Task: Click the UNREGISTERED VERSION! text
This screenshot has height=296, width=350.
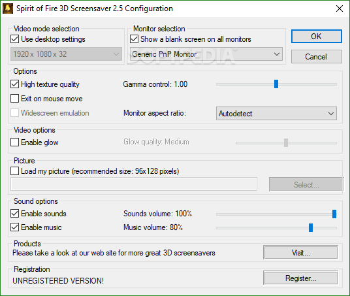Action: (58, 281)
